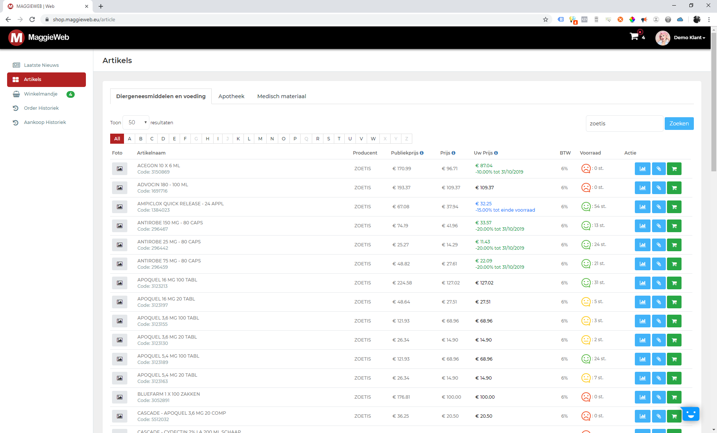Open attachment for ANTIROBE 150 MG
The image size is (717, 433).
(659, 226)
